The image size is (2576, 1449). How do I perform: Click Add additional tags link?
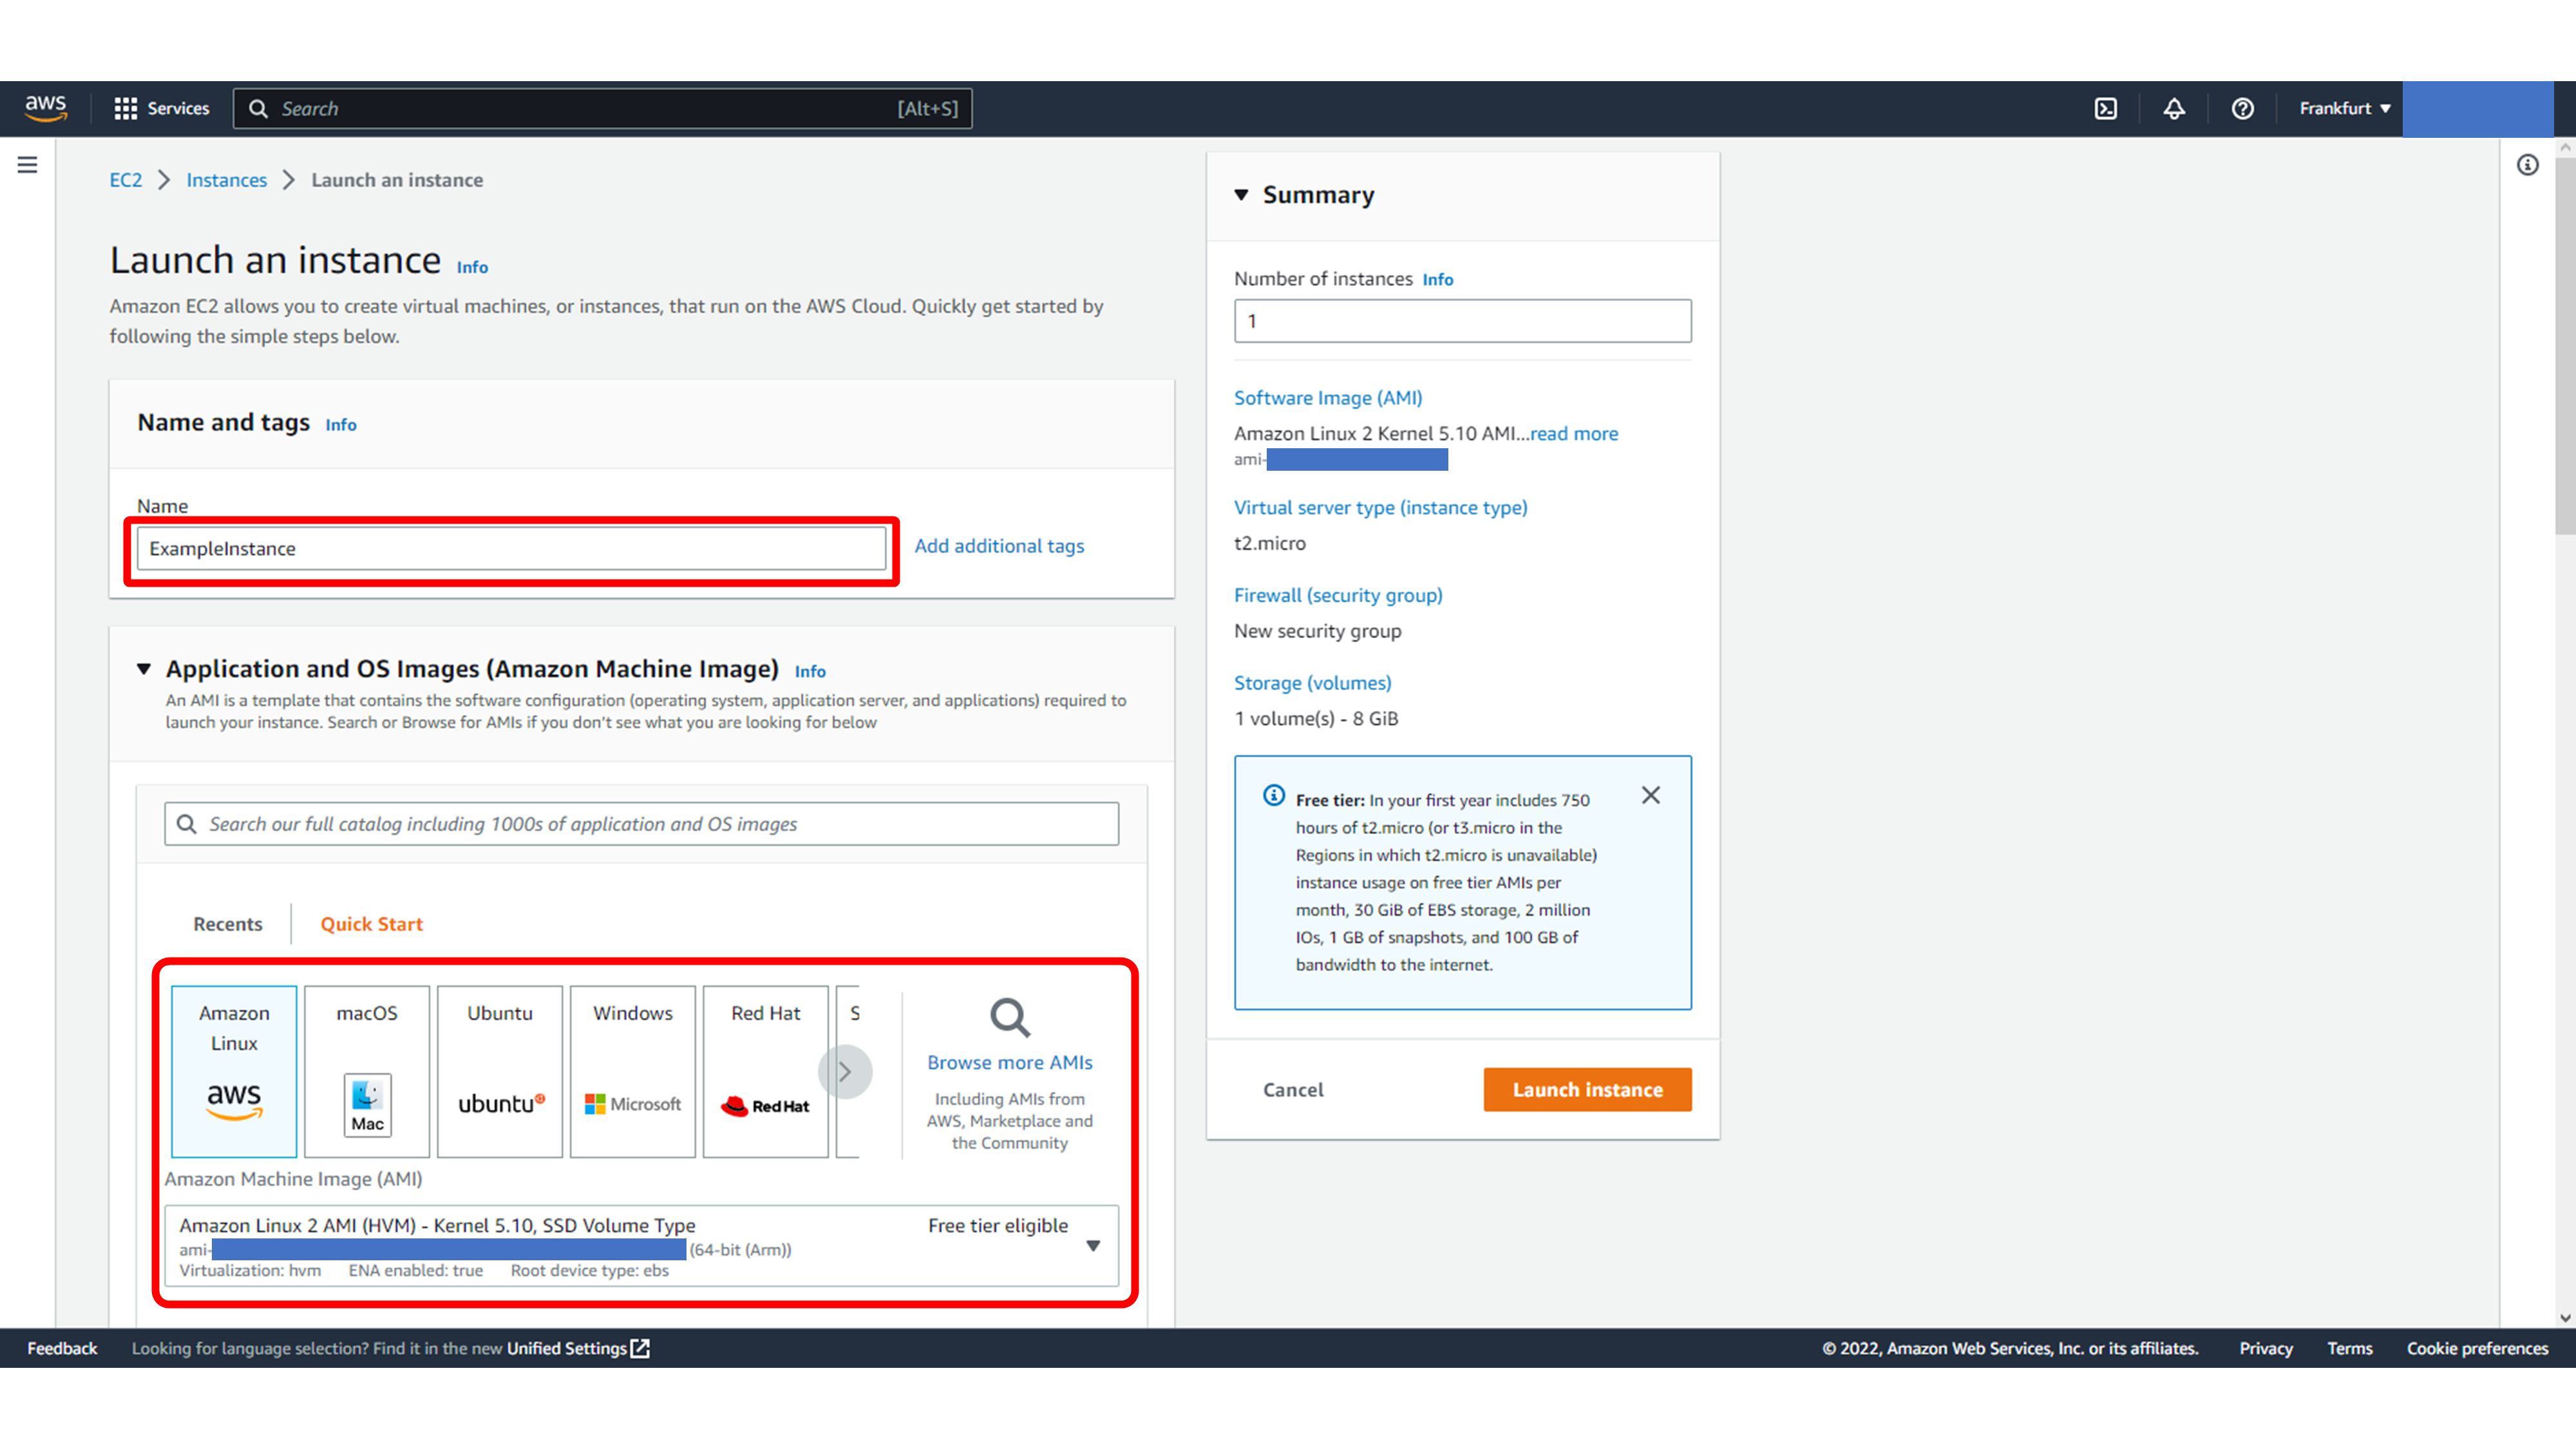(999, 546)
